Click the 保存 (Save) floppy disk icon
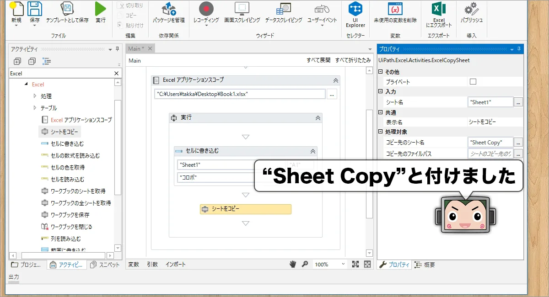The image size is (549, 297). (x=34, y=9)
